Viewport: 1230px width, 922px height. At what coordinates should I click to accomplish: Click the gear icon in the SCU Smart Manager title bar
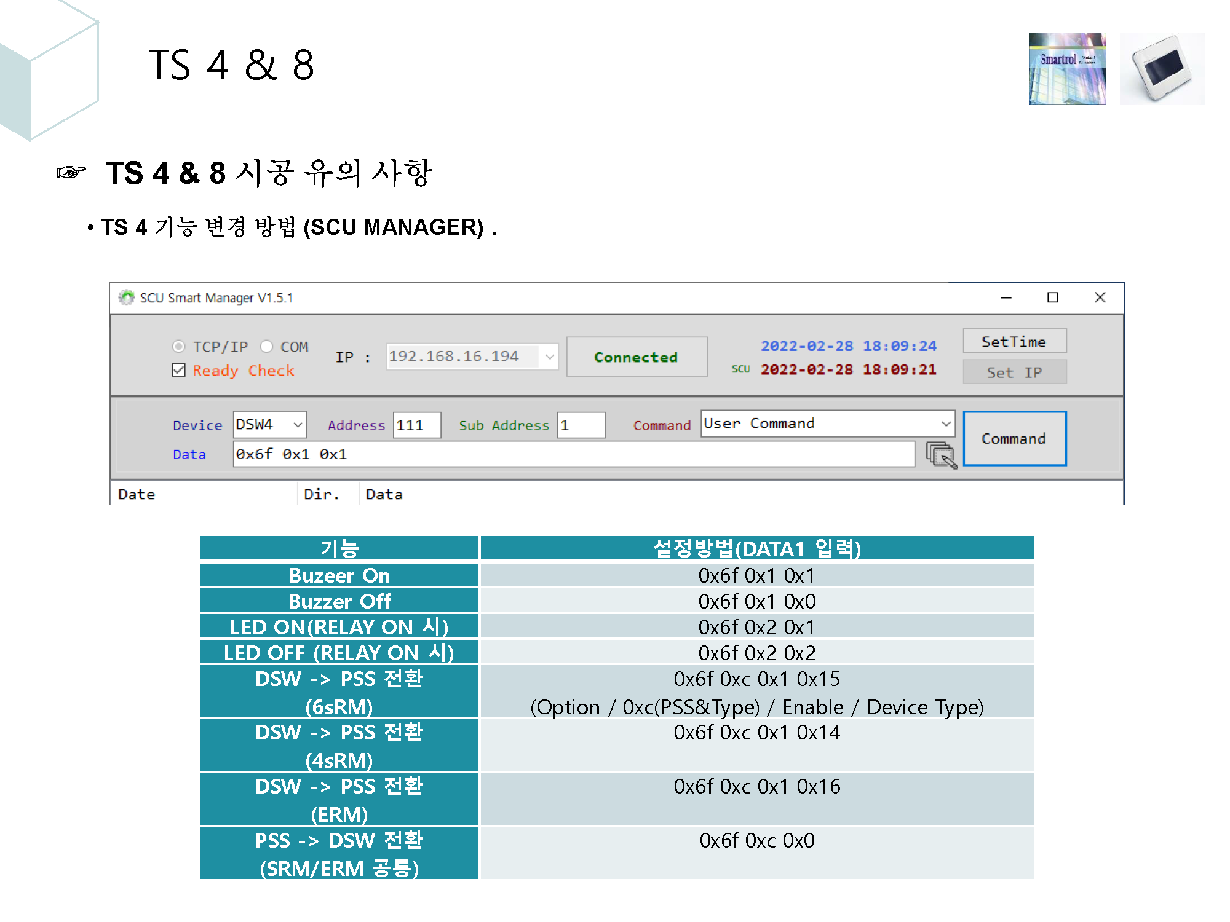[127, 298]
